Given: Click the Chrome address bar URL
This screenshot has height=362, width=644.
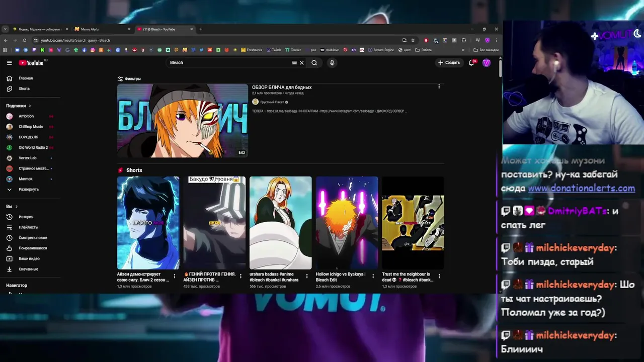Looking at the screenshot, I should (75, 40).
